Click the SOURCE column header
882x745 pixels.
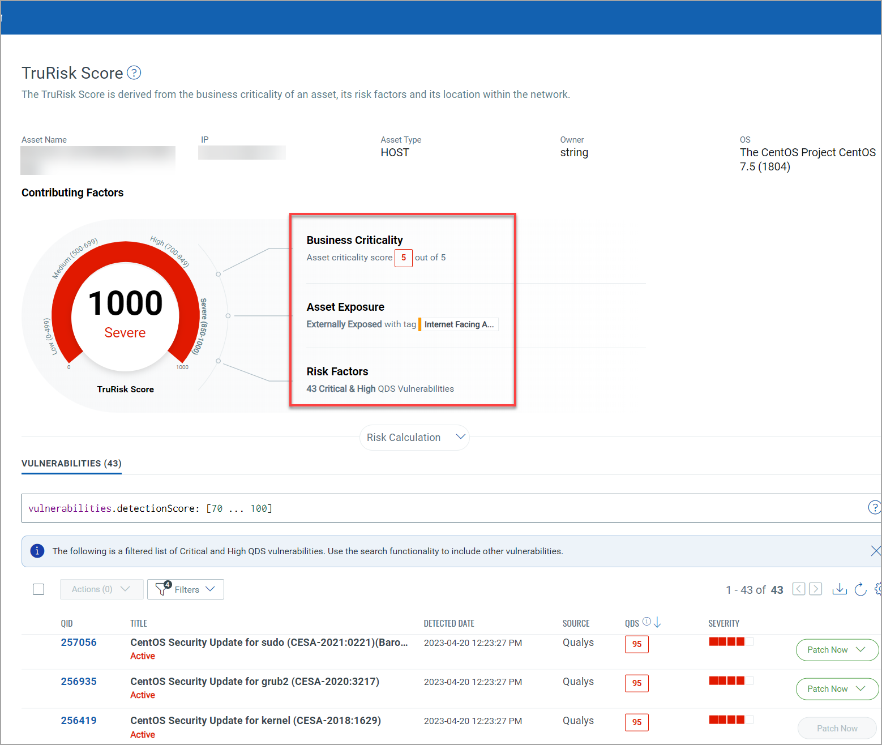(576, 623)
